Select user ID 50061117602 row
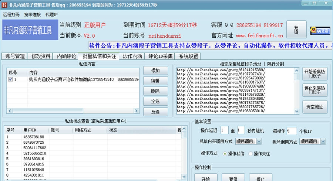Viewport: 333px width, 181px height. pos(93,148)
